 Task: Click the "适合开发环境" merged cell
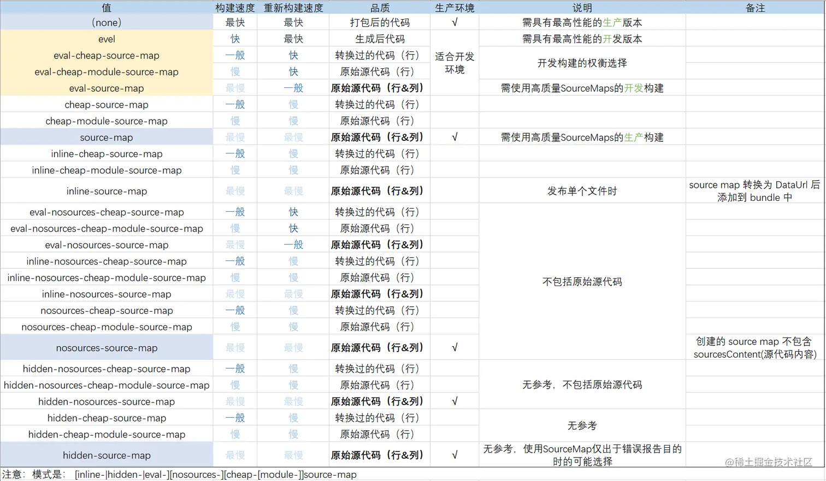(455, 63)
